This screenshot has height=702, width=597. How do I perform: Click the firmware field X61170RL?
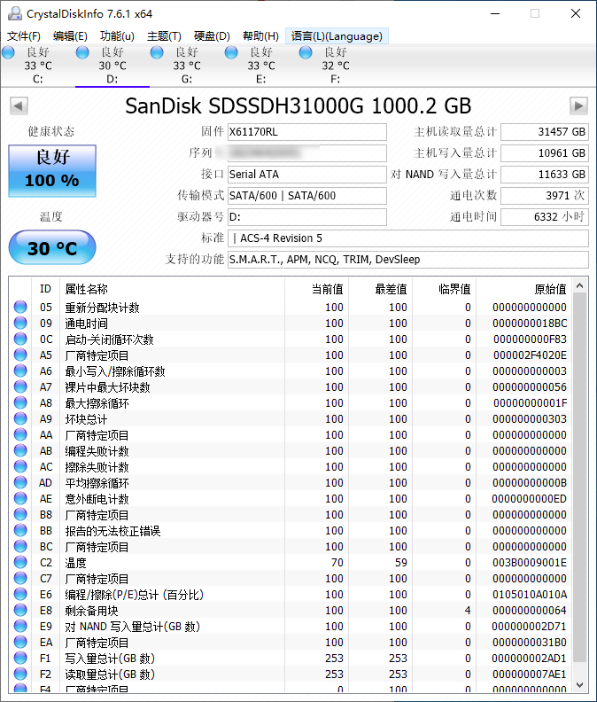(307, 131)
